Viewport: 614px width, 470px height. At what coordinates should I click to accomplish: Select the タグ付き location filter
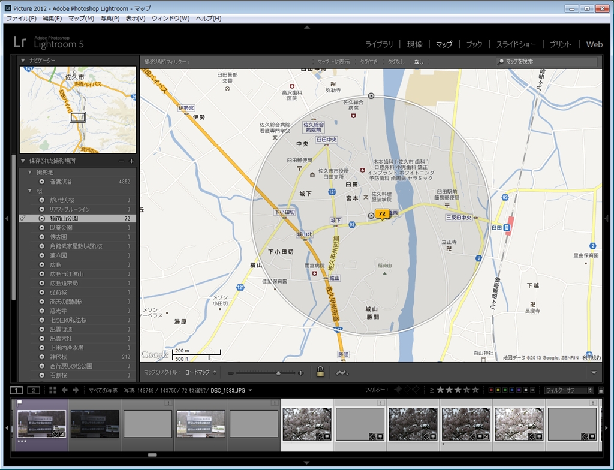click(x=368, y=62)
